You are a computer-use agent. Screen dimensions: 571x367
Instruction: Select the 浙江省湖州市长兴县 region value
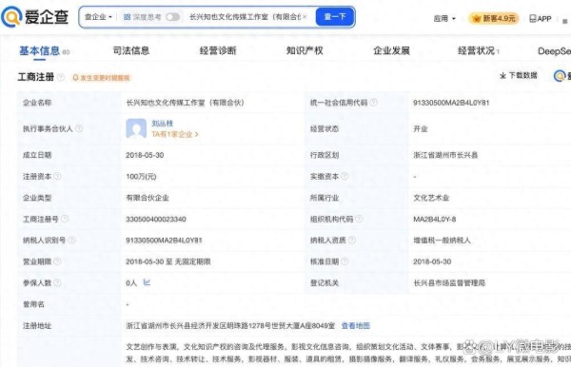(445, 155)
